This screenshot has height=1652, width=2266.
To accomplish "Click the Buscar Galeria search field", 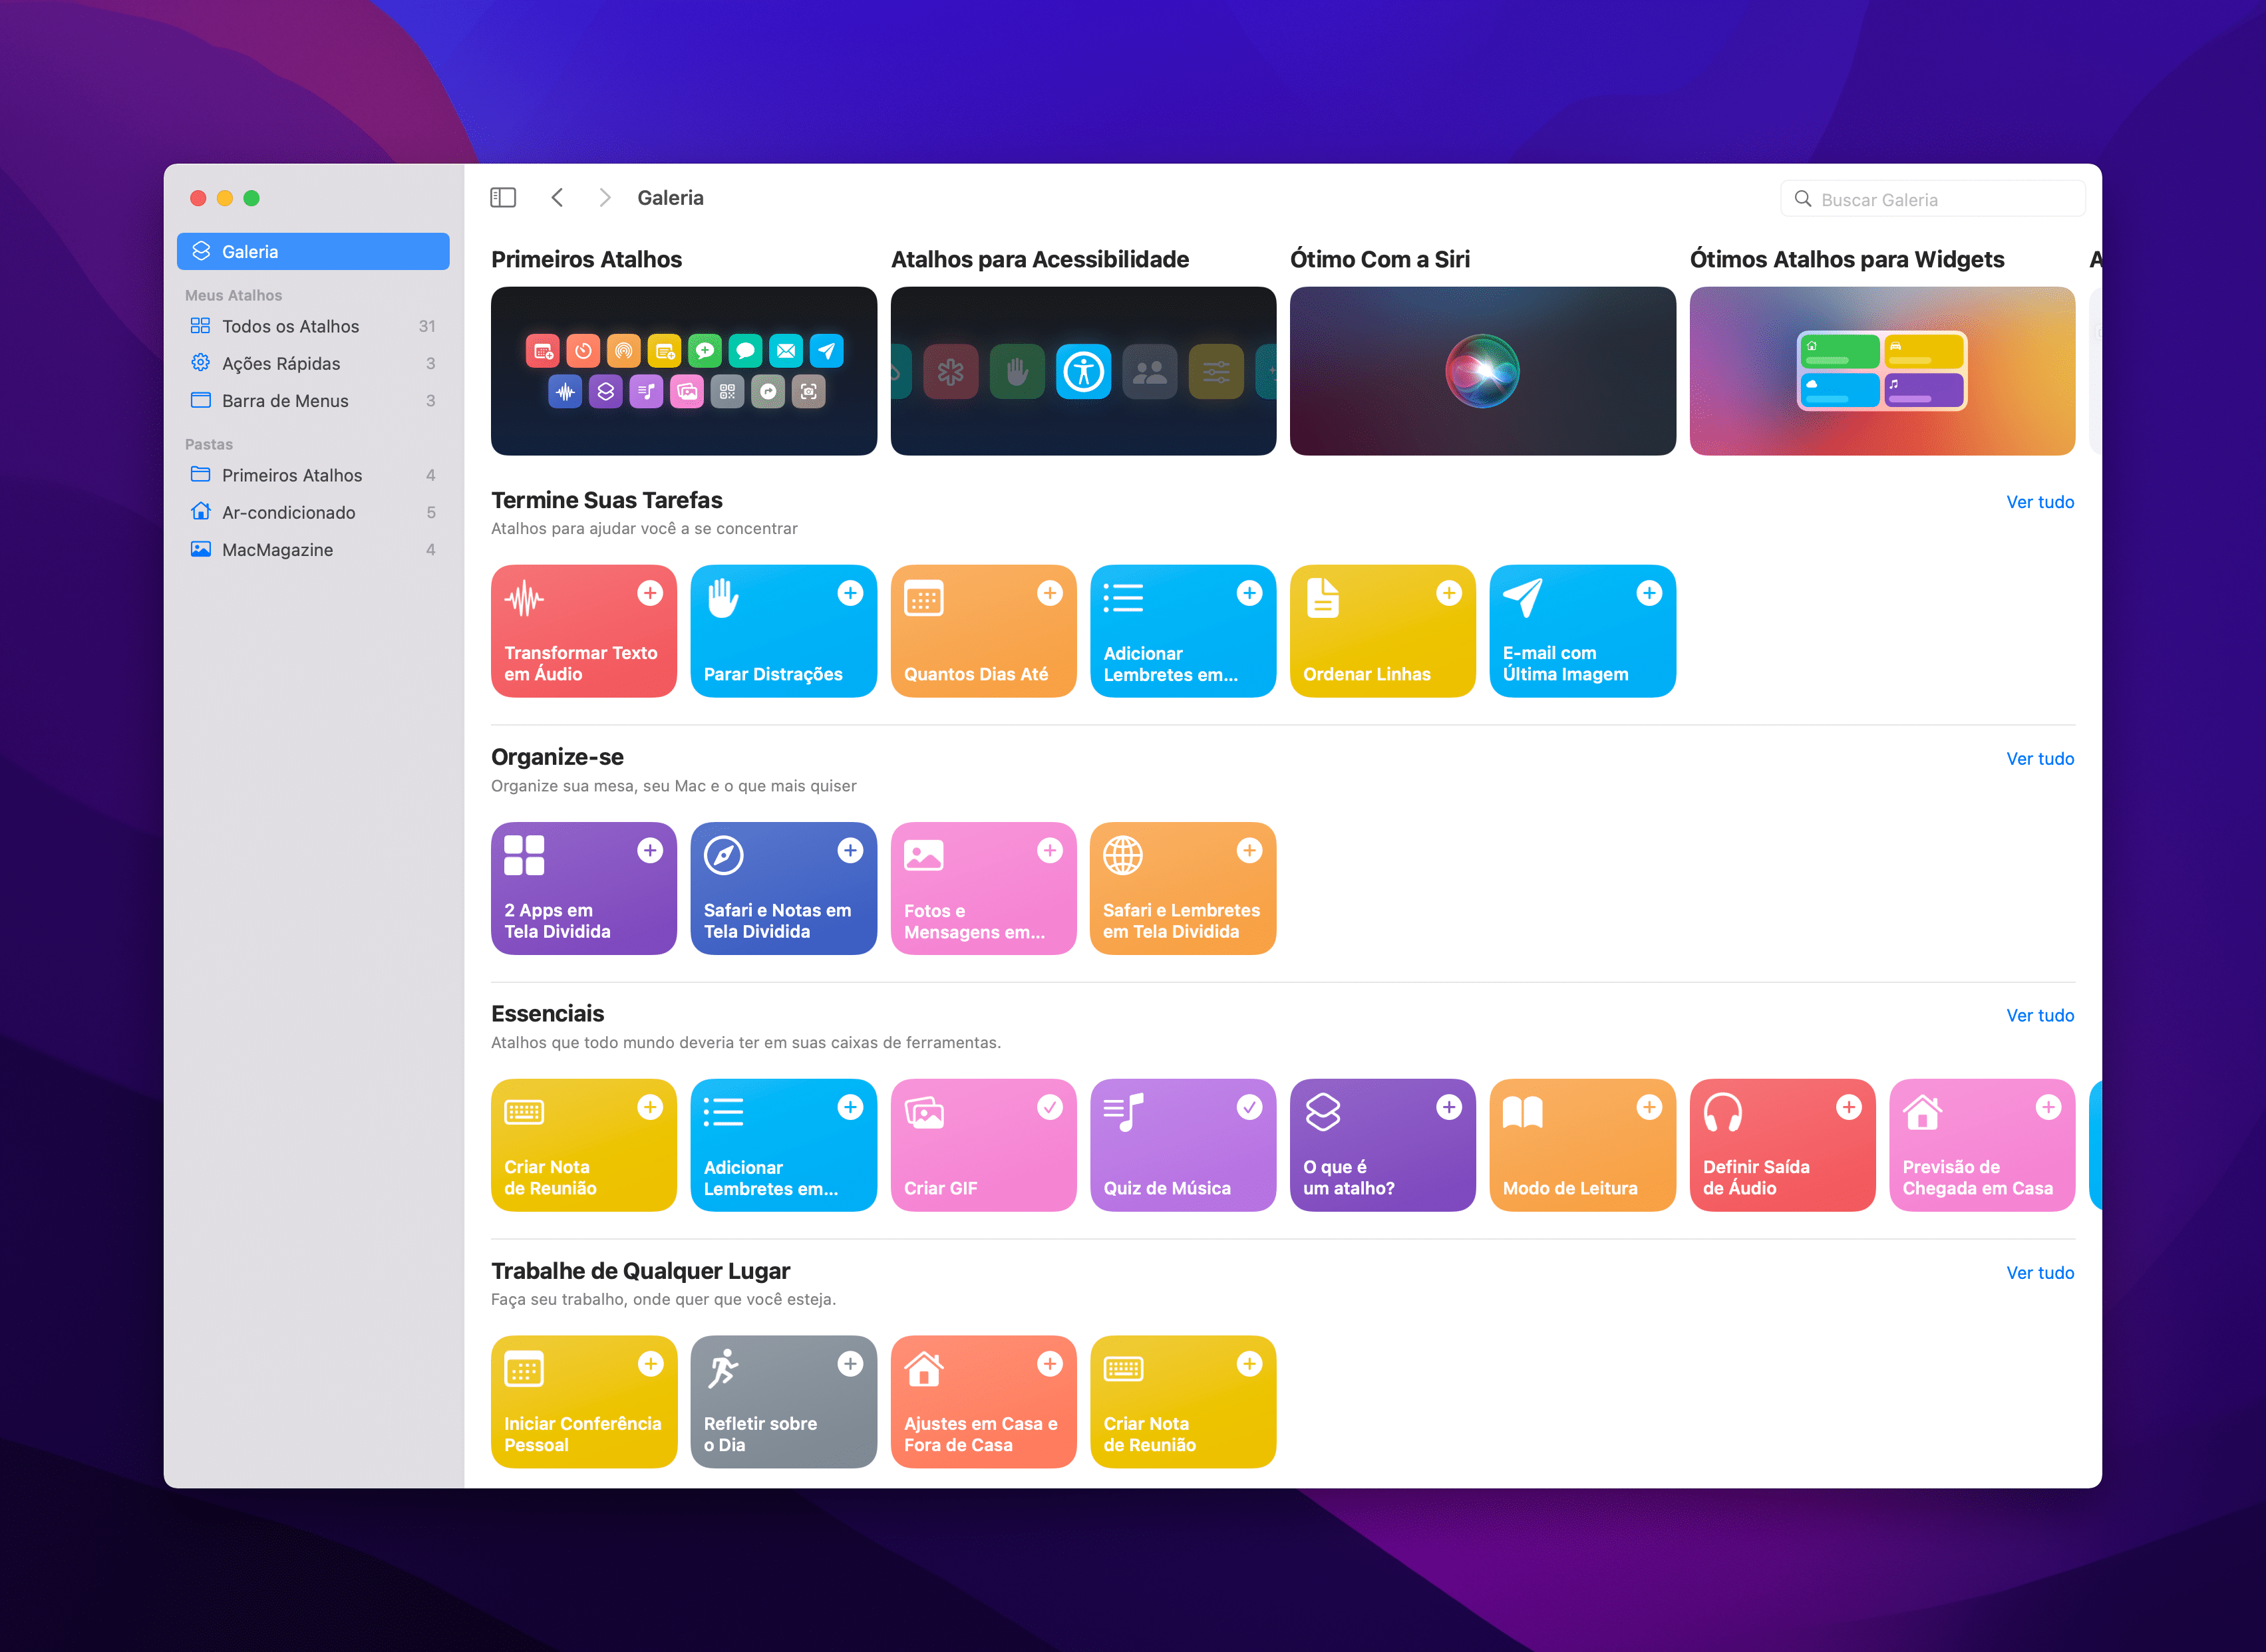I will 1933,199.
